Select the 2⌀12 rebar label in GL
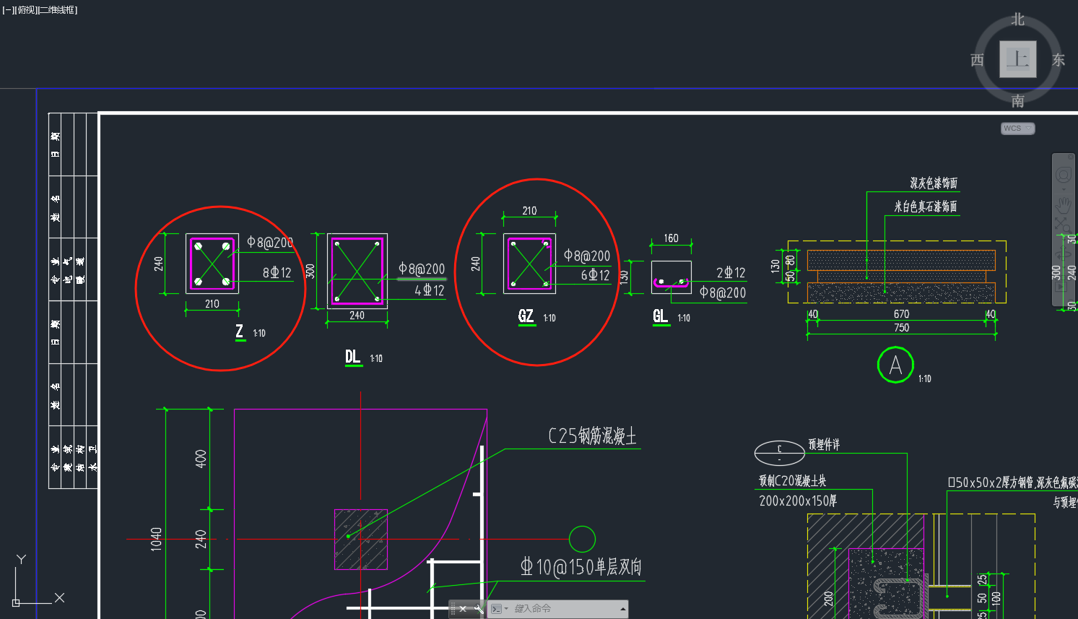Viewport: 1078px width, 619px height. (x=731, y=273)
